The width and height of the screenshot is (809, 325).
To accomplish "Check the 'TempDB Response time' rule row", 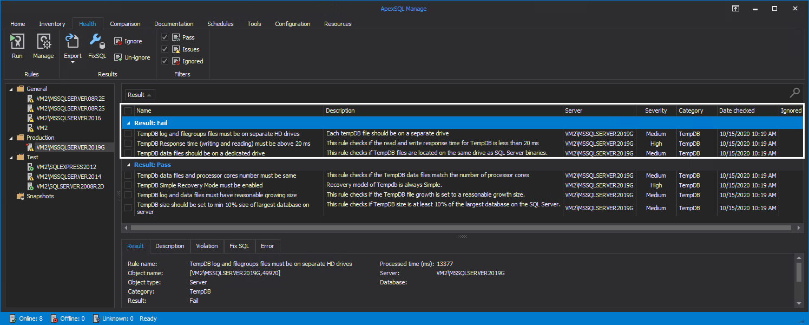I will coord(128,144).
